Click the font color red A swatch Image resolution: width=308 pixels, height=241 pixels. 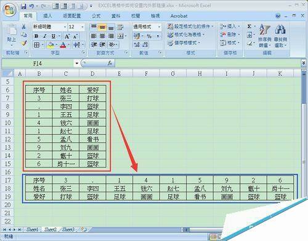point(63,44)
